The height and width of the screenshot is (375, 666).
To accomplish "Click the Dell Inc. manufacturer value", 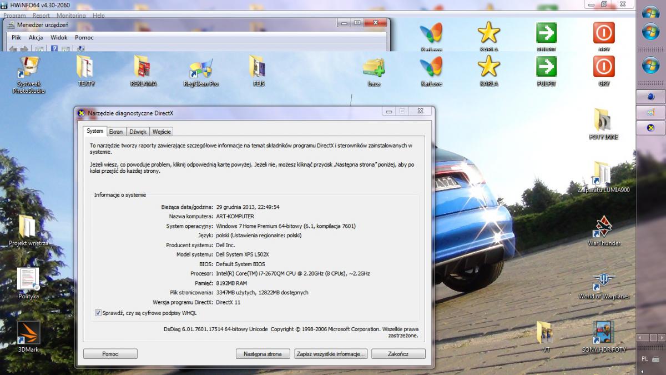I will click(x=225, y=245).
